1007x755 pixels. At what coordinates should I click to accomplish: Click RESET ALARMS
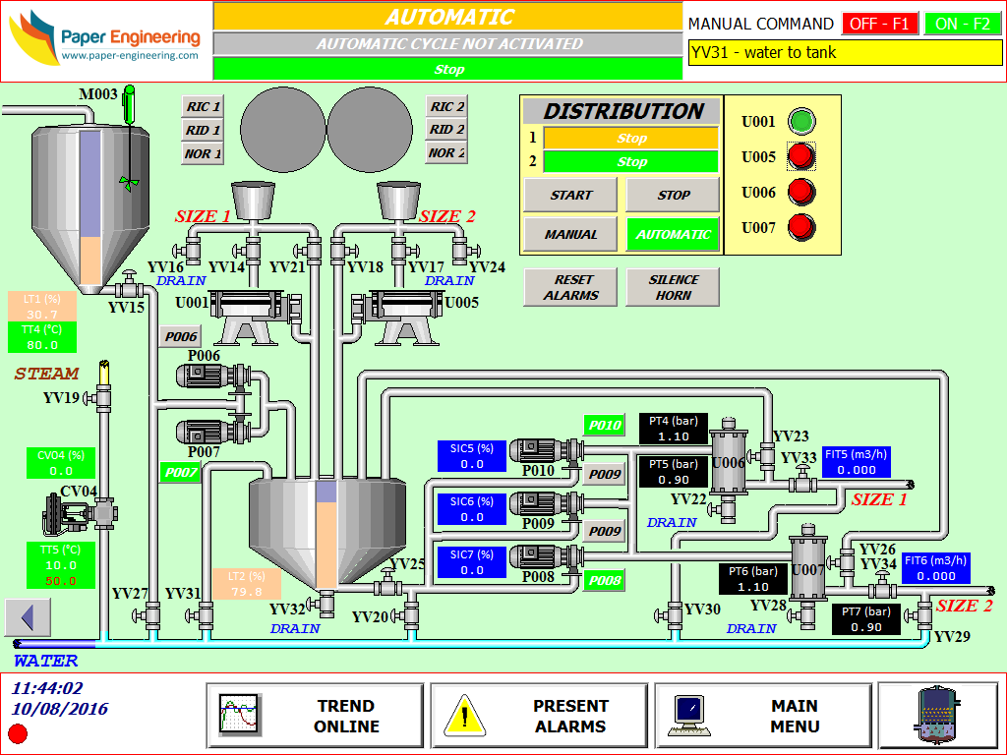[570, 286]
